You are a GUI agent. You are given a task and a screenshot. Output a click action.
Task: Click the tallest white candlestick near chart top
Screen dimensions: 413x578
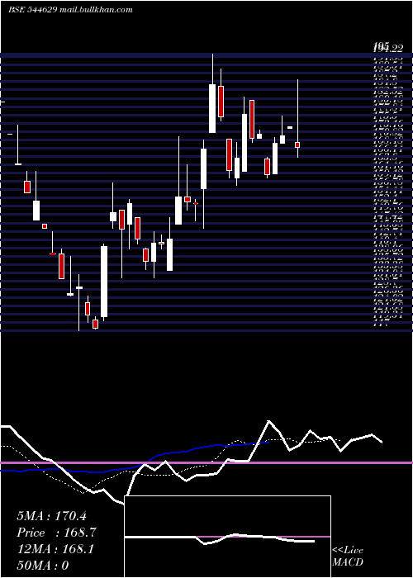click(x=212, y=108)
